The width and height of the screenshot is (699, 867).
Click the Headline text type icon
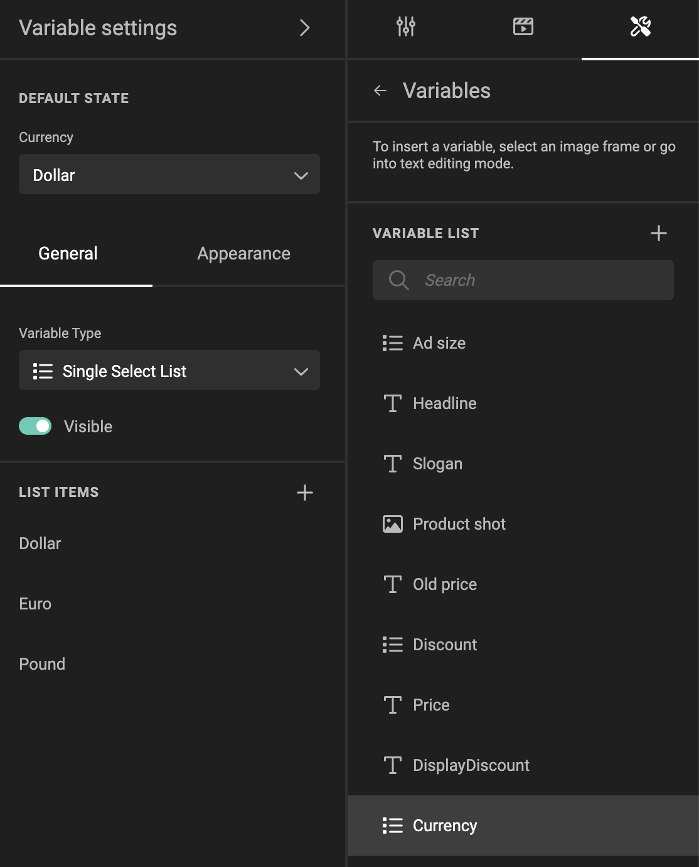(393, 403)
